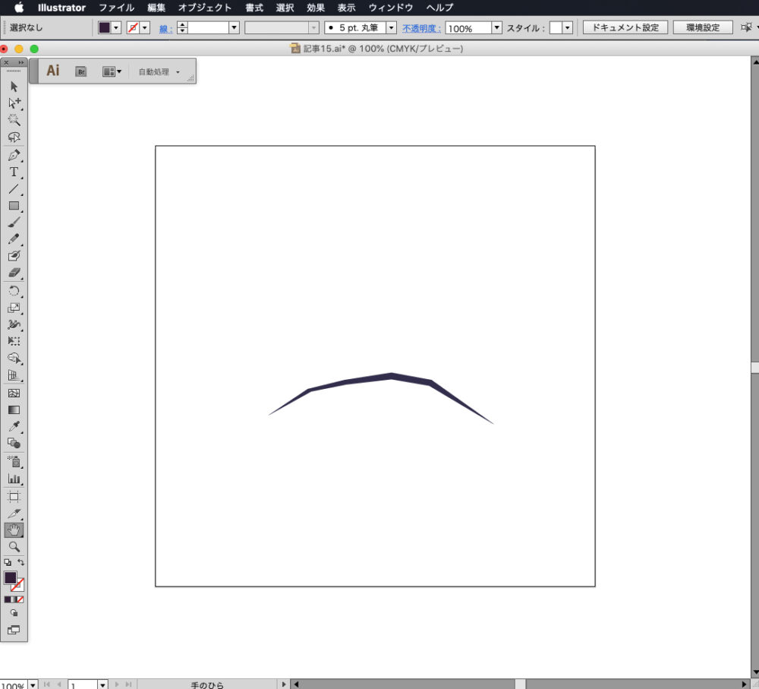
Task: Open the オブジェクト menu
Action: (x=205, y=8)
